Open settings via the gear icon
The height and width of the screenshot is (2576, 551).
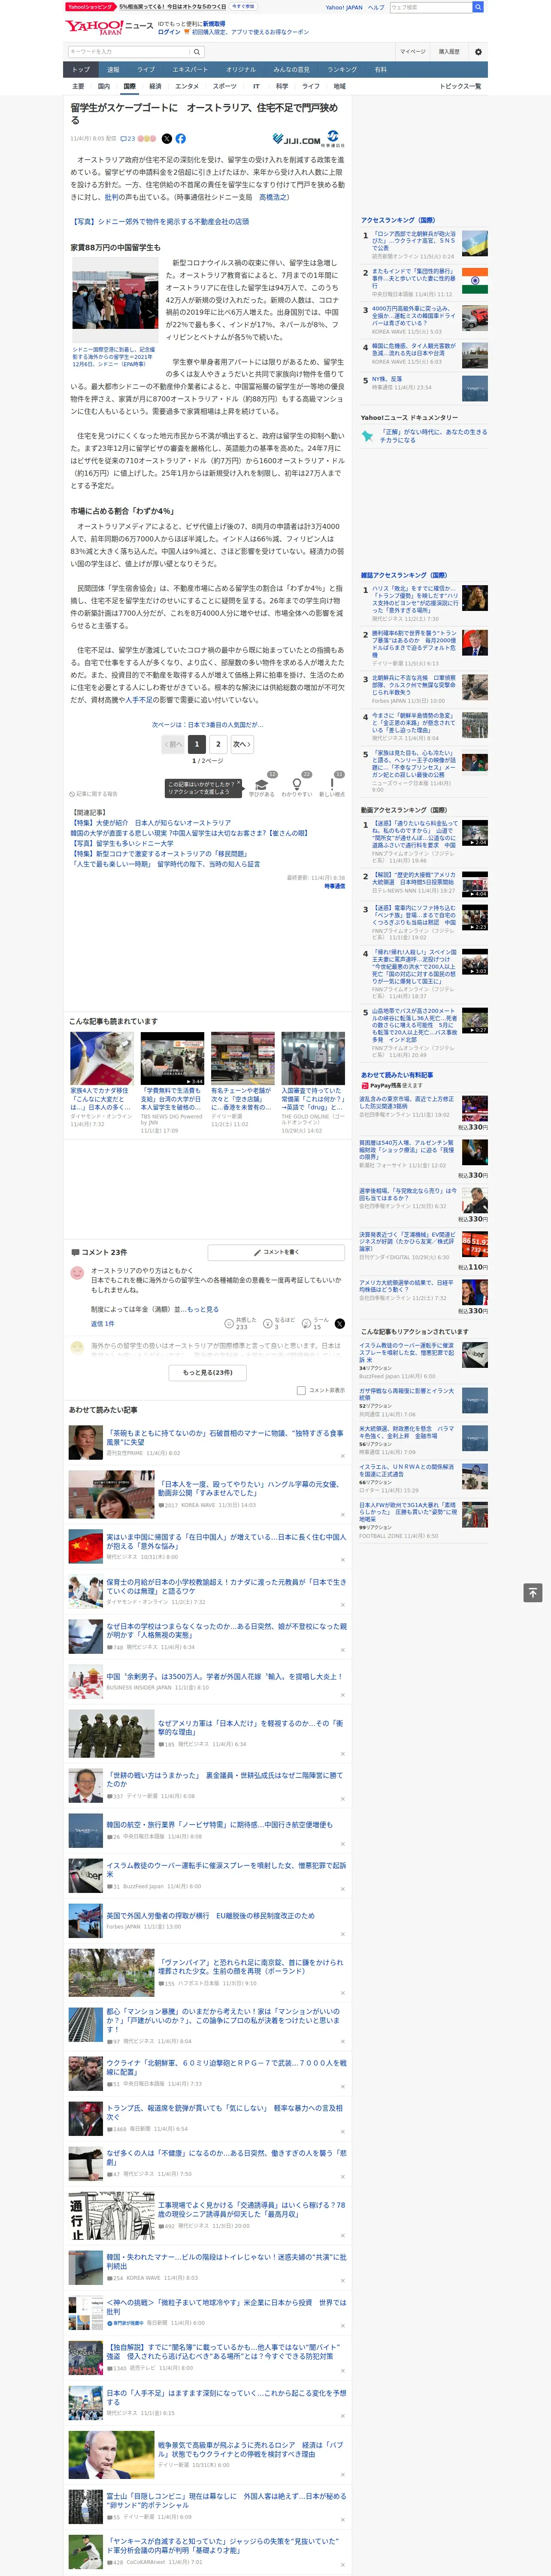[478, 52]
